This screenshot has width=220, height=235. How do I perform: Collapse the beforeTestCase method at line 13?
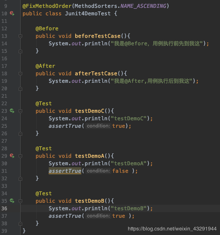tap(21, 36)
